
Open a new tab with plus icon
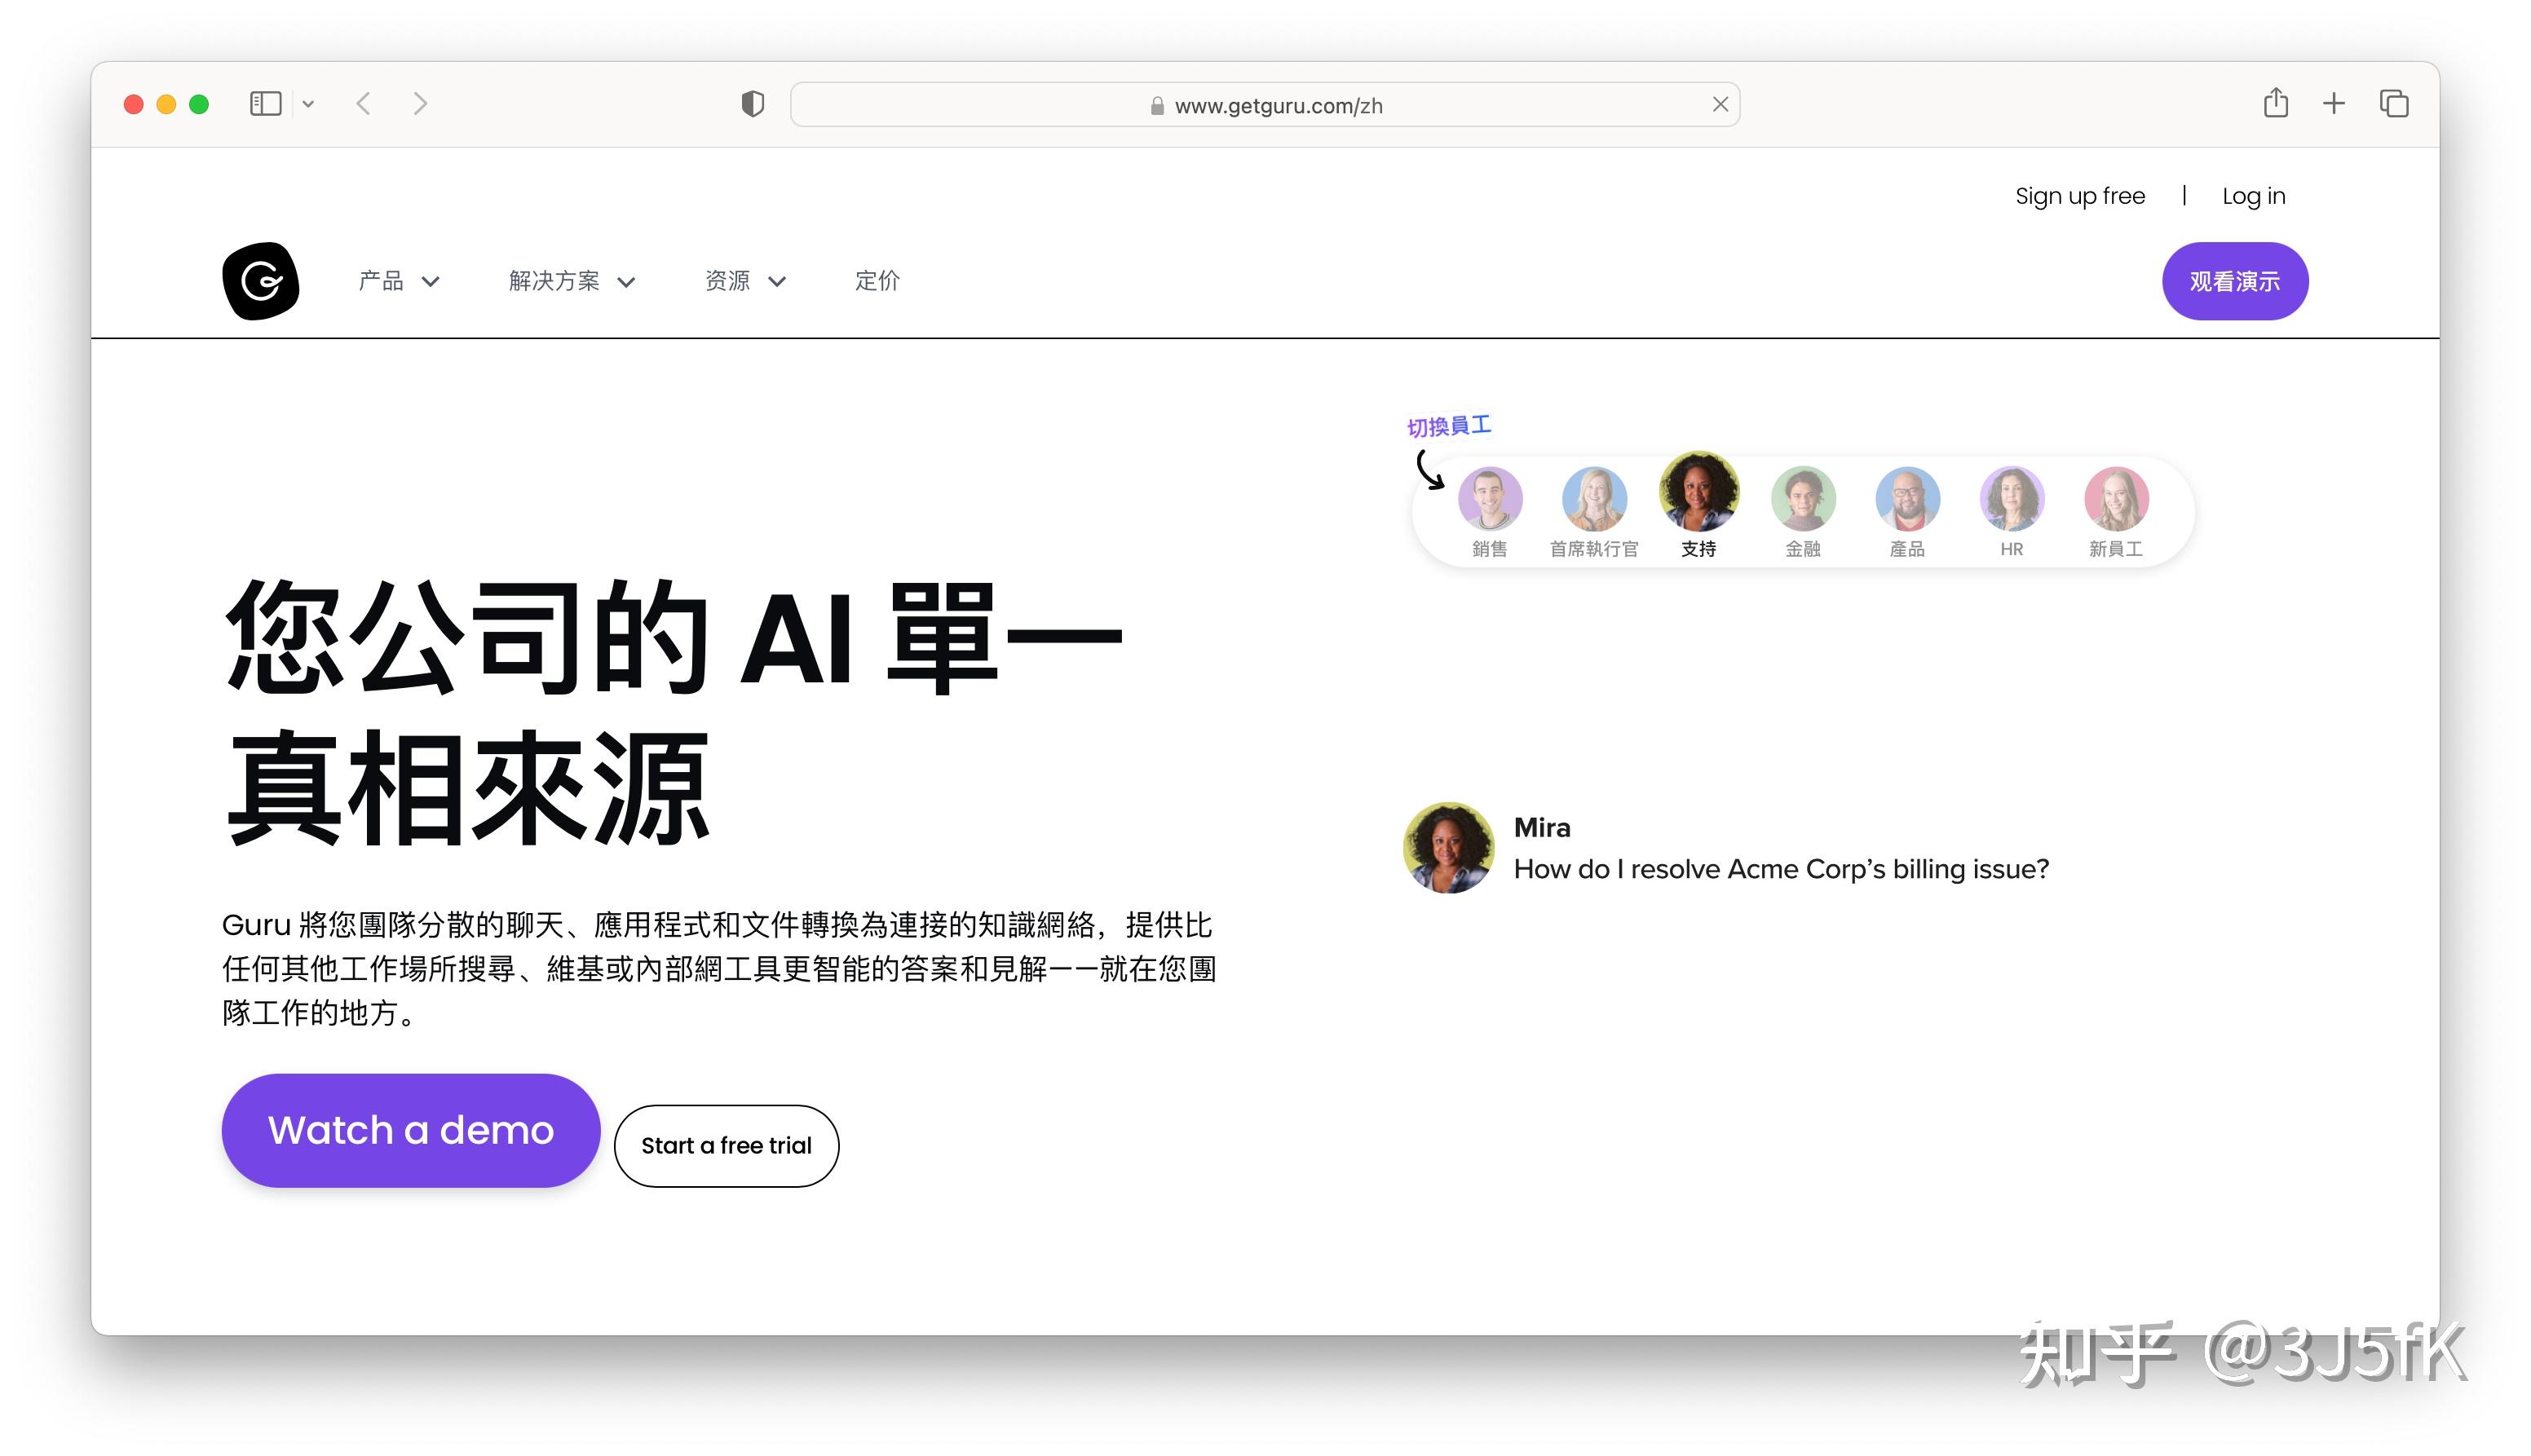pos(2333,103)
